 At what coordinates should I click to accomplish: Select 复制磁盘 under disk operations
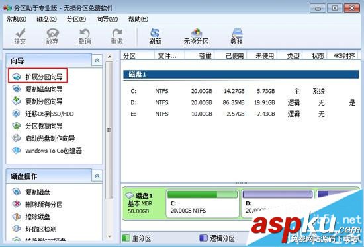click(31, 192)
